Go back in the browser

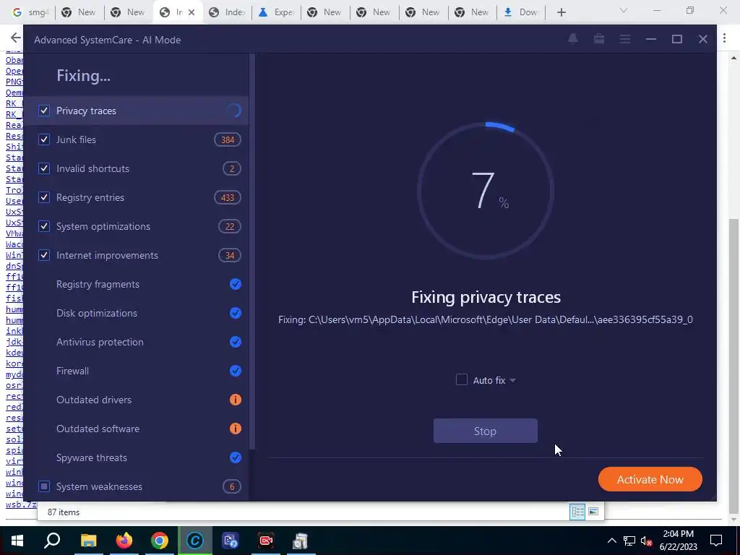coord(16,38)
